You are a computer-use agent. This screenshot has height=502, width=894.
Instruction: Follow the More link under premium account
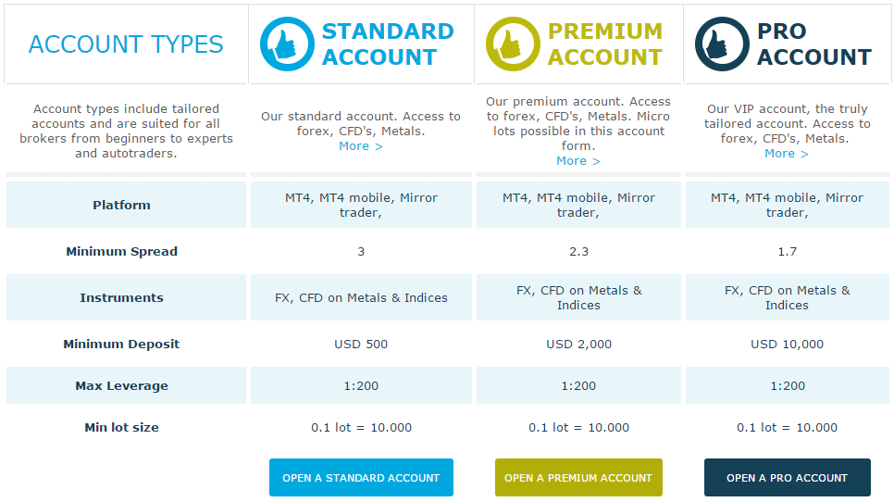[578, 161]
